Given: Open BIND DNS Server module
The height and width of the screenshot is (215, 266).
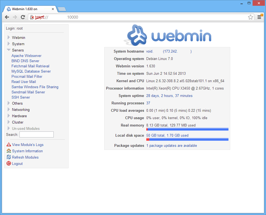Looking at the screenshot, I should (x=25, y=61).
